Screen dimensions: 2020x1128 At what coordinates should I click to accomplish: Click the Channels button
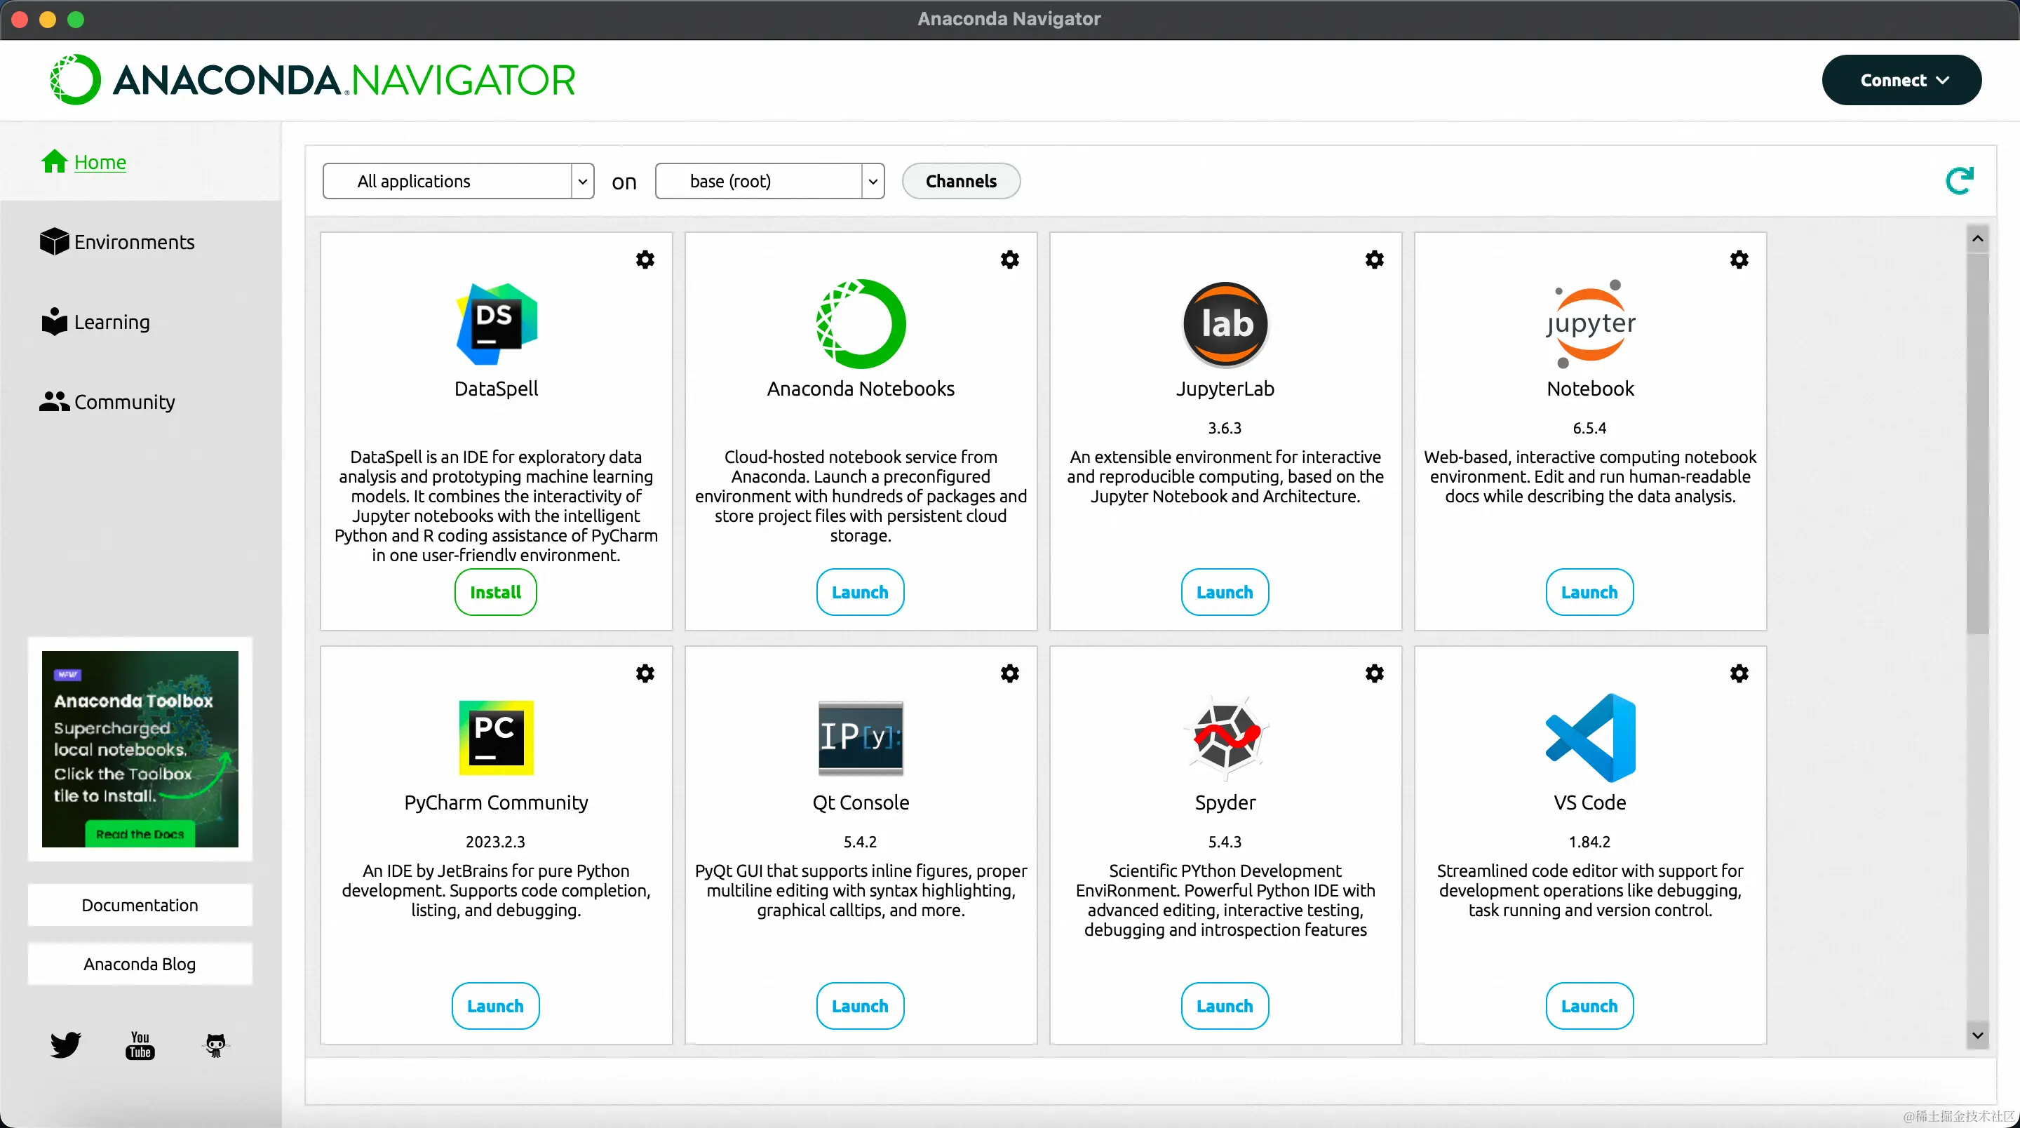pyautogui.click(x=959, y=181)
